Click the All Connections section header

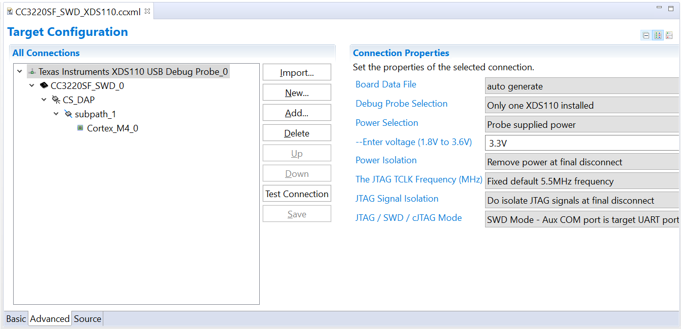coord(46,53)
